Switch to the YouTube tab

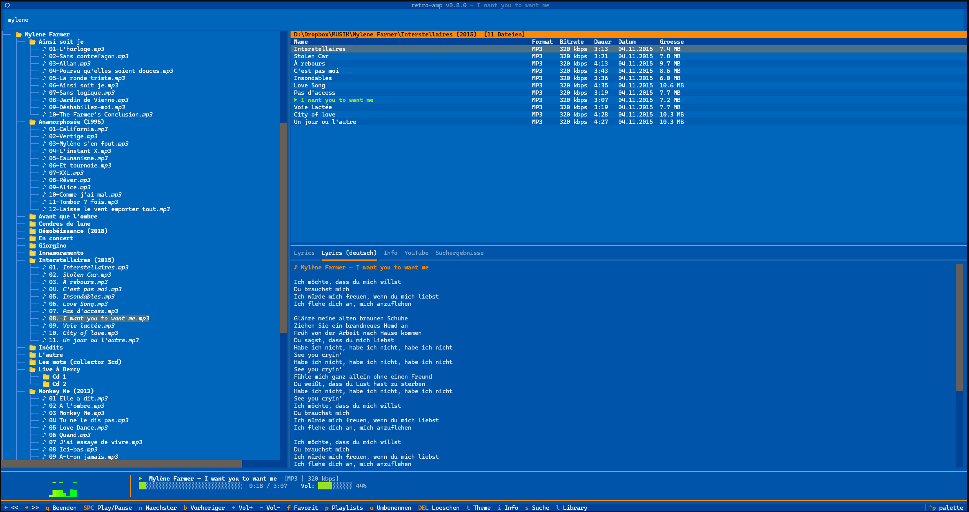[416, 253]
